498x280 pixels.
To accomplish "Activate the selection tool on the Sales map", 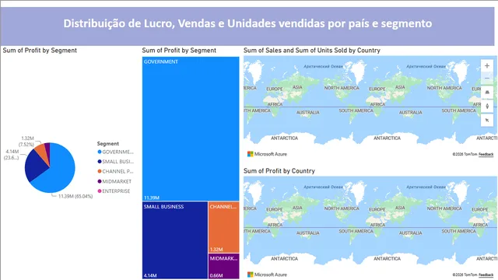I will [x=487, y=121].
